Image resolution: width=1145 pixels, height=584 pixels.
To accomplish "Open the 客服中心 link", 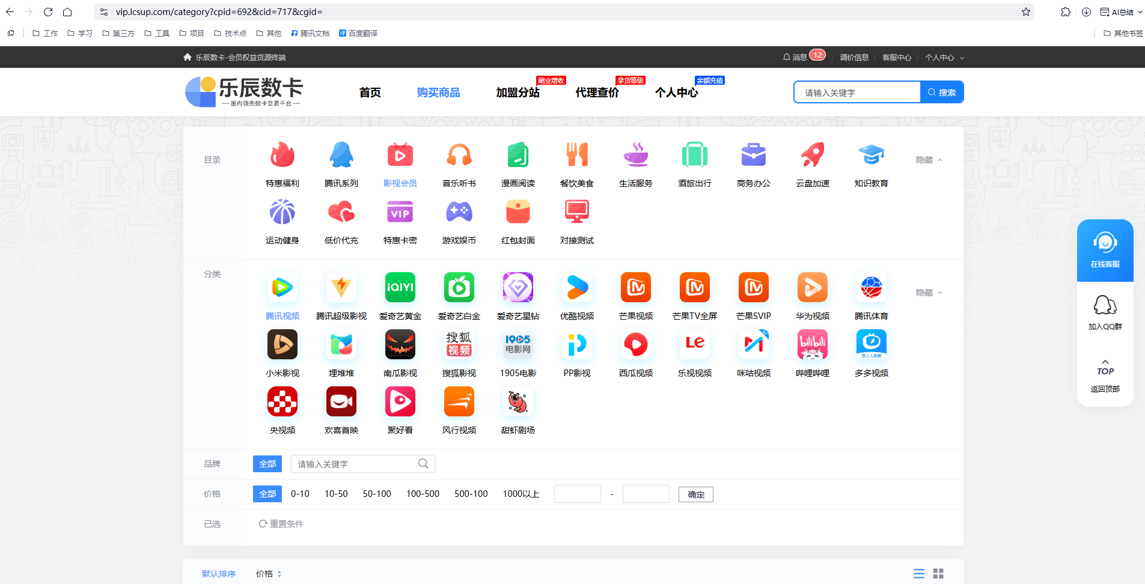I will point(897,58).
